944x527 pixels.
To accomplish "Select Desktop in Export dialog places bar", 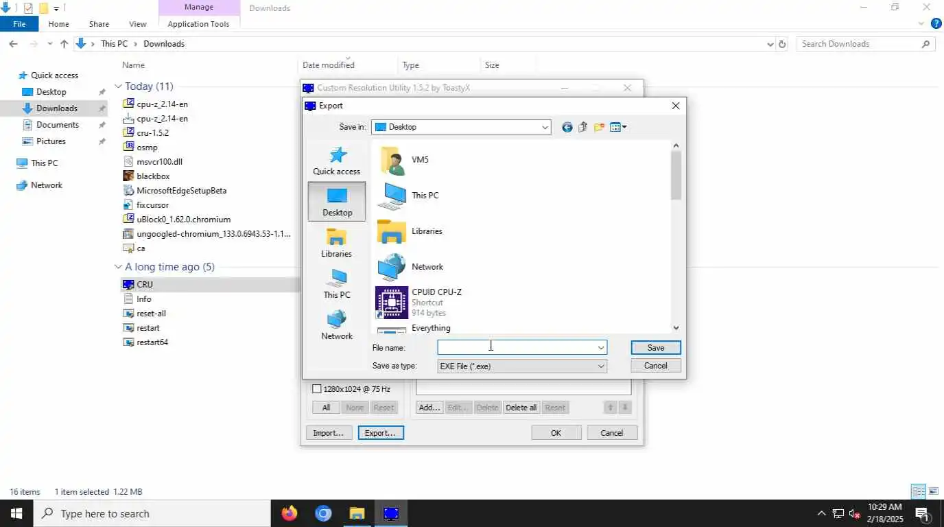I will (337, 201).
